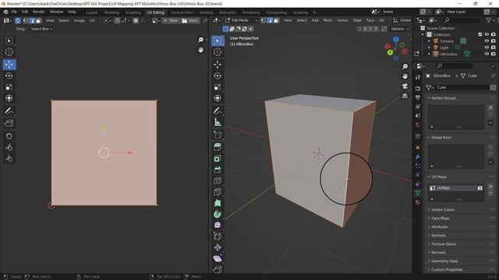This screenshot has width=499, height=280.
Task: Click the outliner search field
Action: point(462,20)
